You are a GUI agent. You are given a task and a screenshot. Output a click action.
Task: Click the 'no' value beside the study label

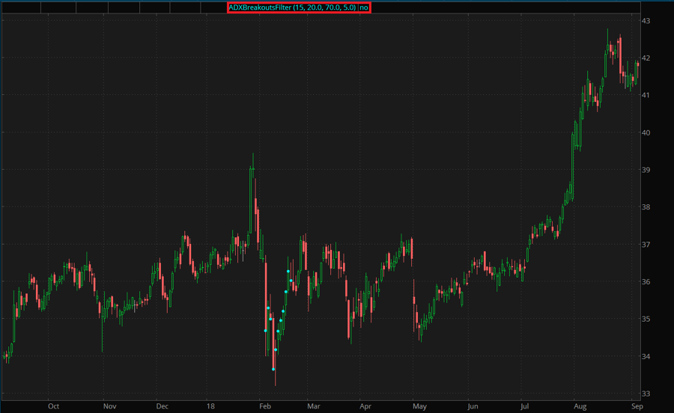pyautogui.click(x=364, y=7)
